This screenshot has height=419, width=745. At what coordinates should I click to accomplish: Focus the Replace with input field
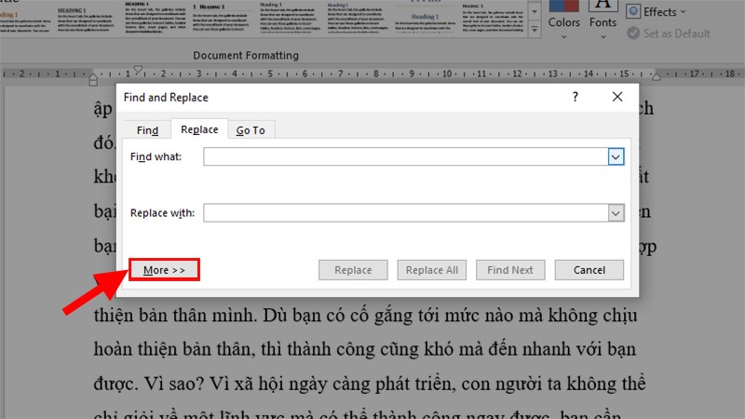coord(405,213)
